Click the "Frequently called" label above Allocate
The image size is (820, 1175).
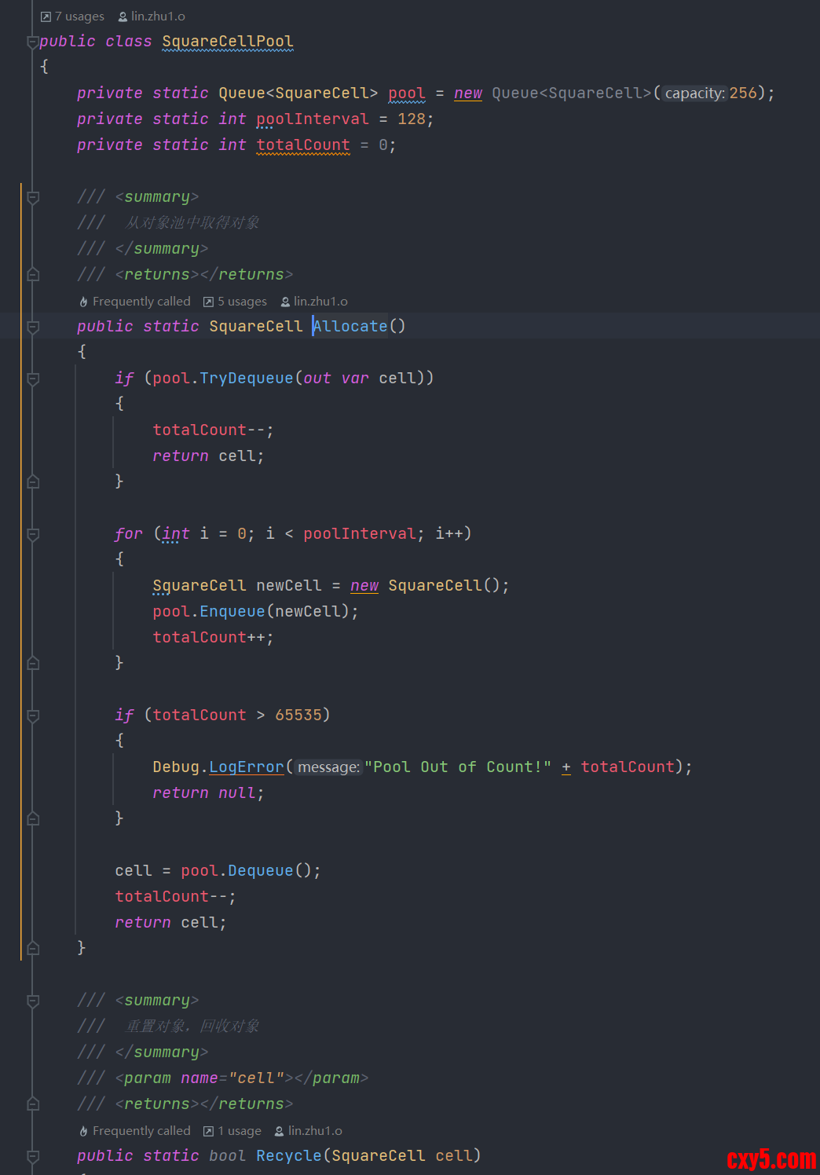click(141, 302)
